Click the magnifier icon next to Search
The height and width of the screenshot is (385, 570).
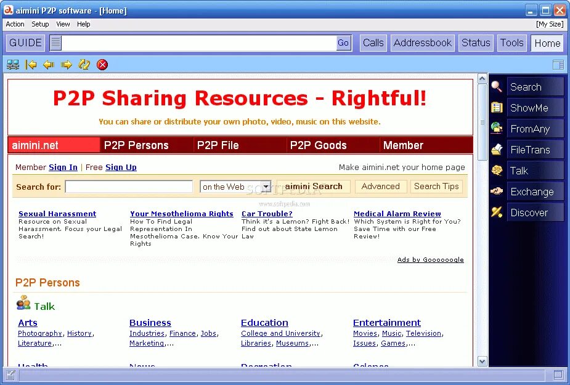497,86
